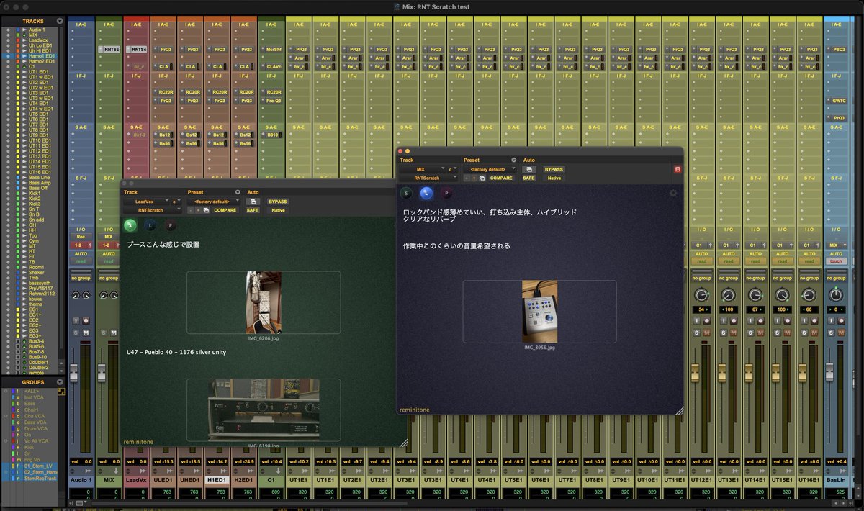
Task: Open RNTScratch plugin selector in LeadVox window
Action: 153,210
